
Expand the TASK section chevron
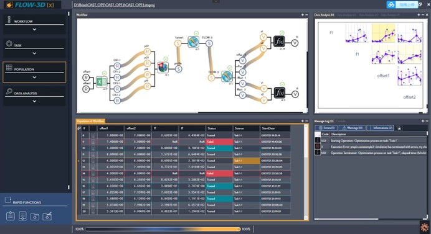(x=34, y=53)
